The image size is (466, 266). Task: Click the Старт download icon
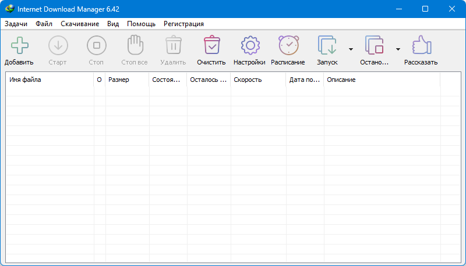click(x=58, y=45)
